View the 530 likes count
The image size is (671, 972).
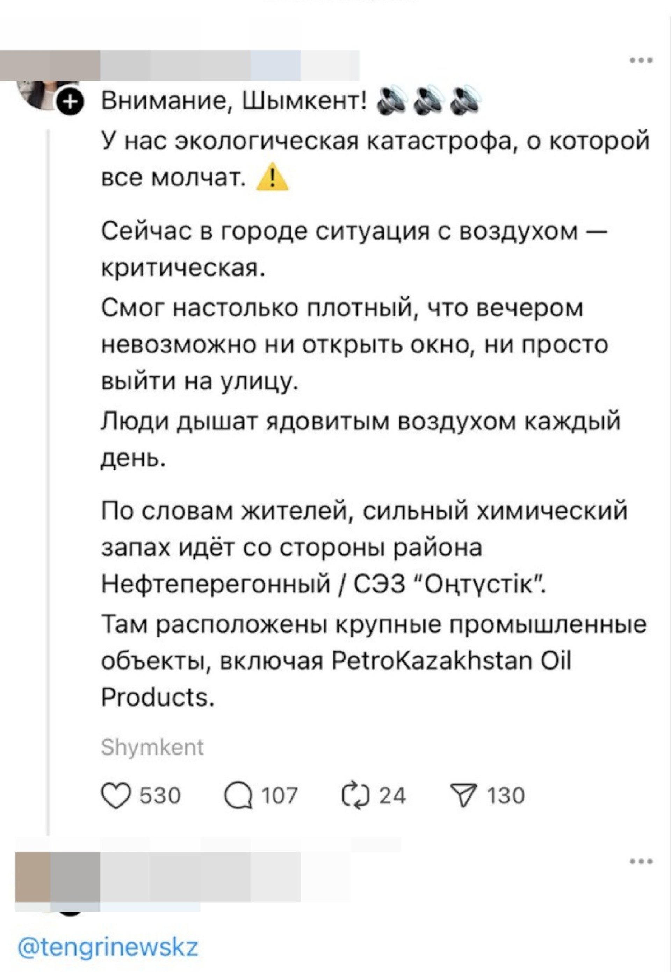[x=160, y=796]
